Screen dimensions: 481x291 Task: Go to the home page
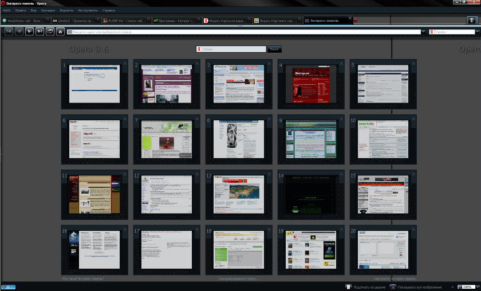61,32
